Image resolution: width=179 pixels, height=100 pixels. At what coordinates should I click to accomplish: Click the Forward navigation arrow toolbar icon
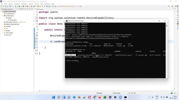pyautogui.click(x=76, y=6)
